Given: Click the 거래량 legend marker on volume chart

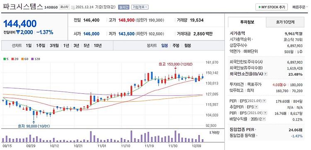Looking at the screenshot, I should (210, 133).
